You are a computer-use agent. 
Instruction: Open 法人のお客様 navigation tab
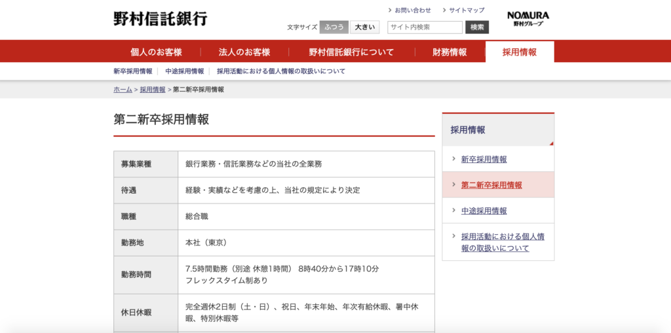pyautogui.click(x=244, y=52)
